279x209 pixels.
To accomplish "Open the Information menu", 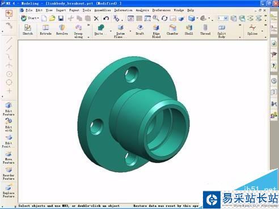I will pos(123,10).
